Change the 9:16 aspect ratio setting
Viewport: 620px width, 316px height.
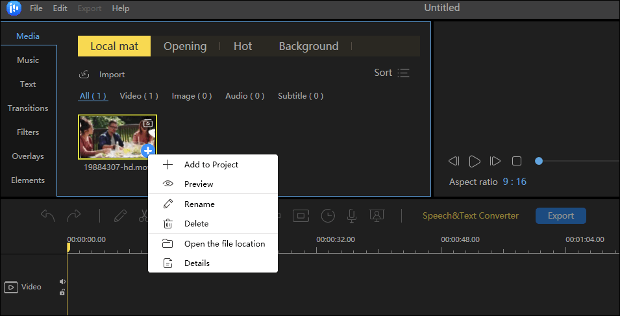click(514, 182)
